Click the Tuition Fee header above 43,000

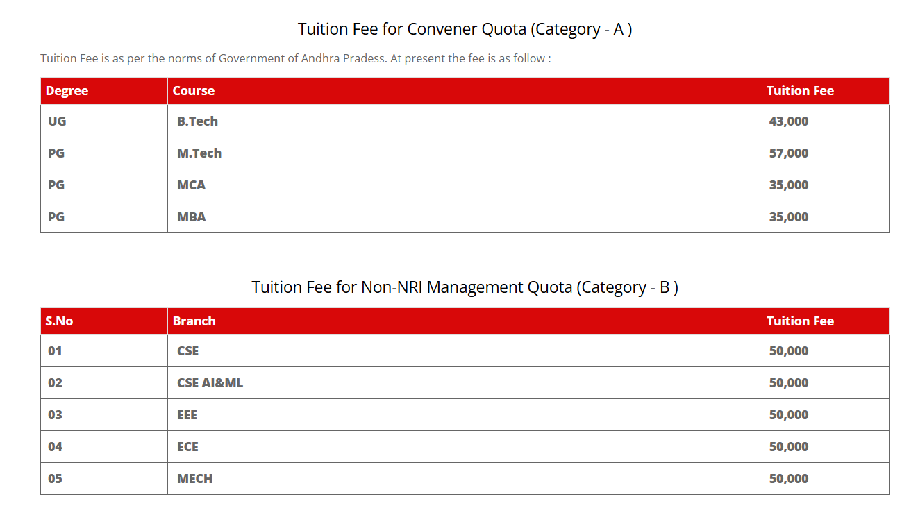coord(800,91)
